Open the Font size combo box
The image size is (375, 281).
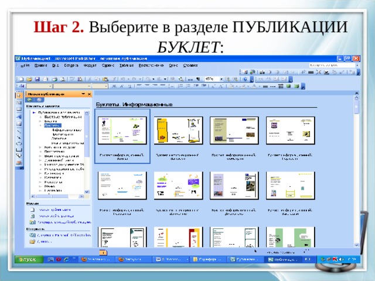(x=100, y=86)
